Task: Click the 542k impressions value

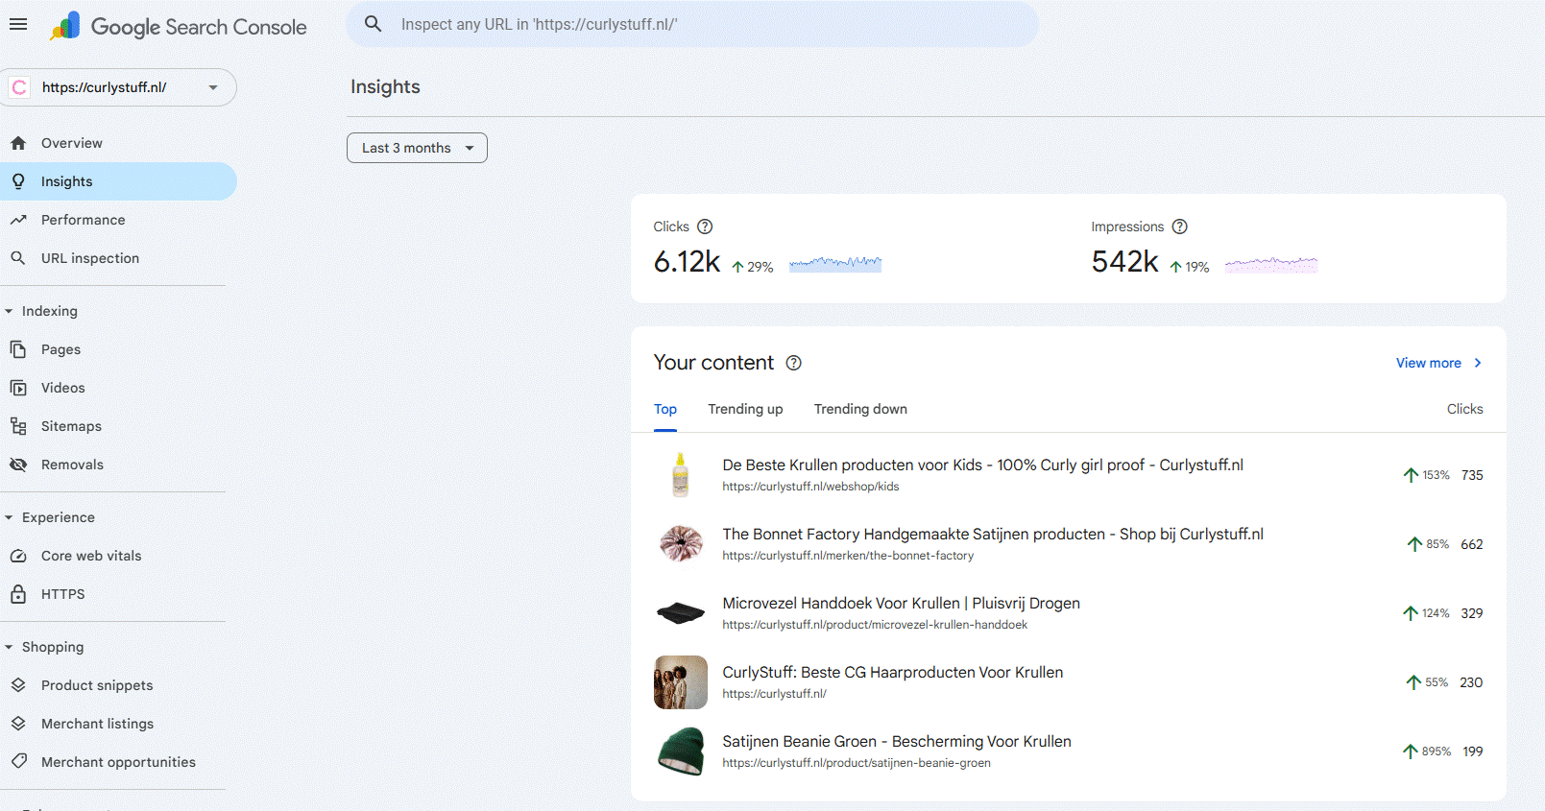Action: (x=1124, y=261)
